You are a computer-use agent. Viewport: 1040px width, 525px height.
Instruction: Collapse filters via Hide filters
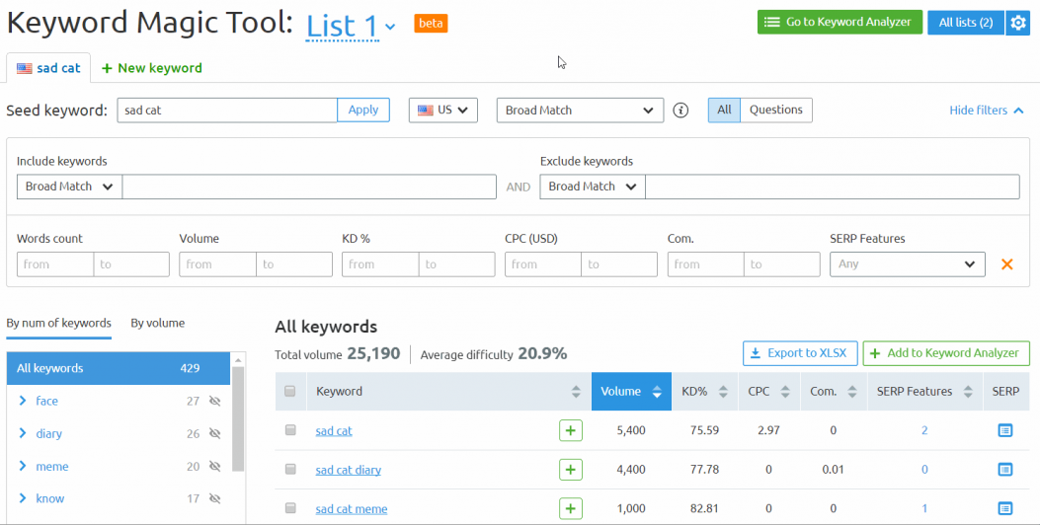coord(987,111)
